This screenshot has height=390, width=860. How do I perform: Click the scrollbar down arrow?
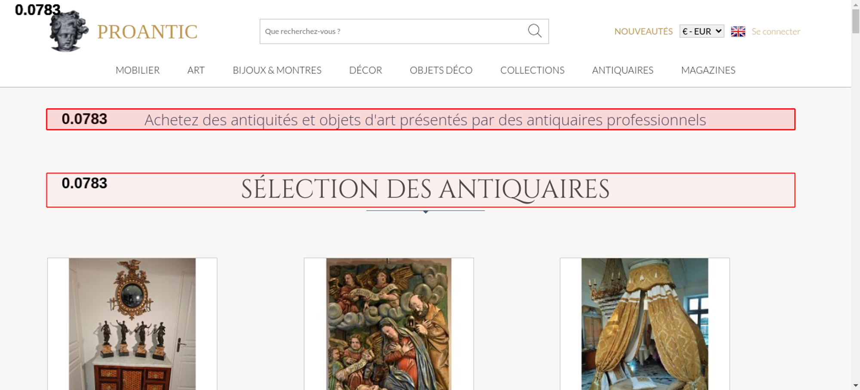(x=855, y=385)
